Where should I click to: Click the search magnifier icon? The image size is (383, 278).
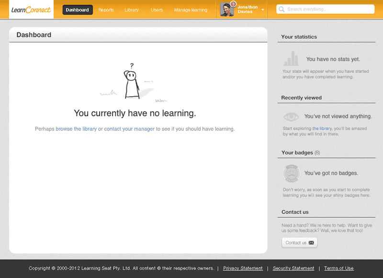coord(282,9)
